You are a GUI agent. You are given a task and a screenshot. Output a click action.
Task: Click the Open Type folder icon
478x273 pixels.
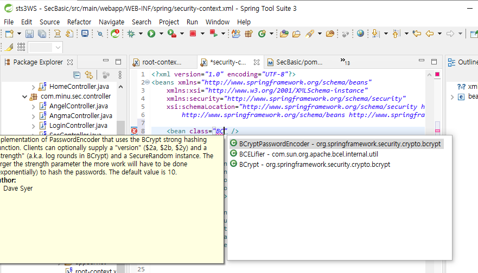tap(284, 34)
